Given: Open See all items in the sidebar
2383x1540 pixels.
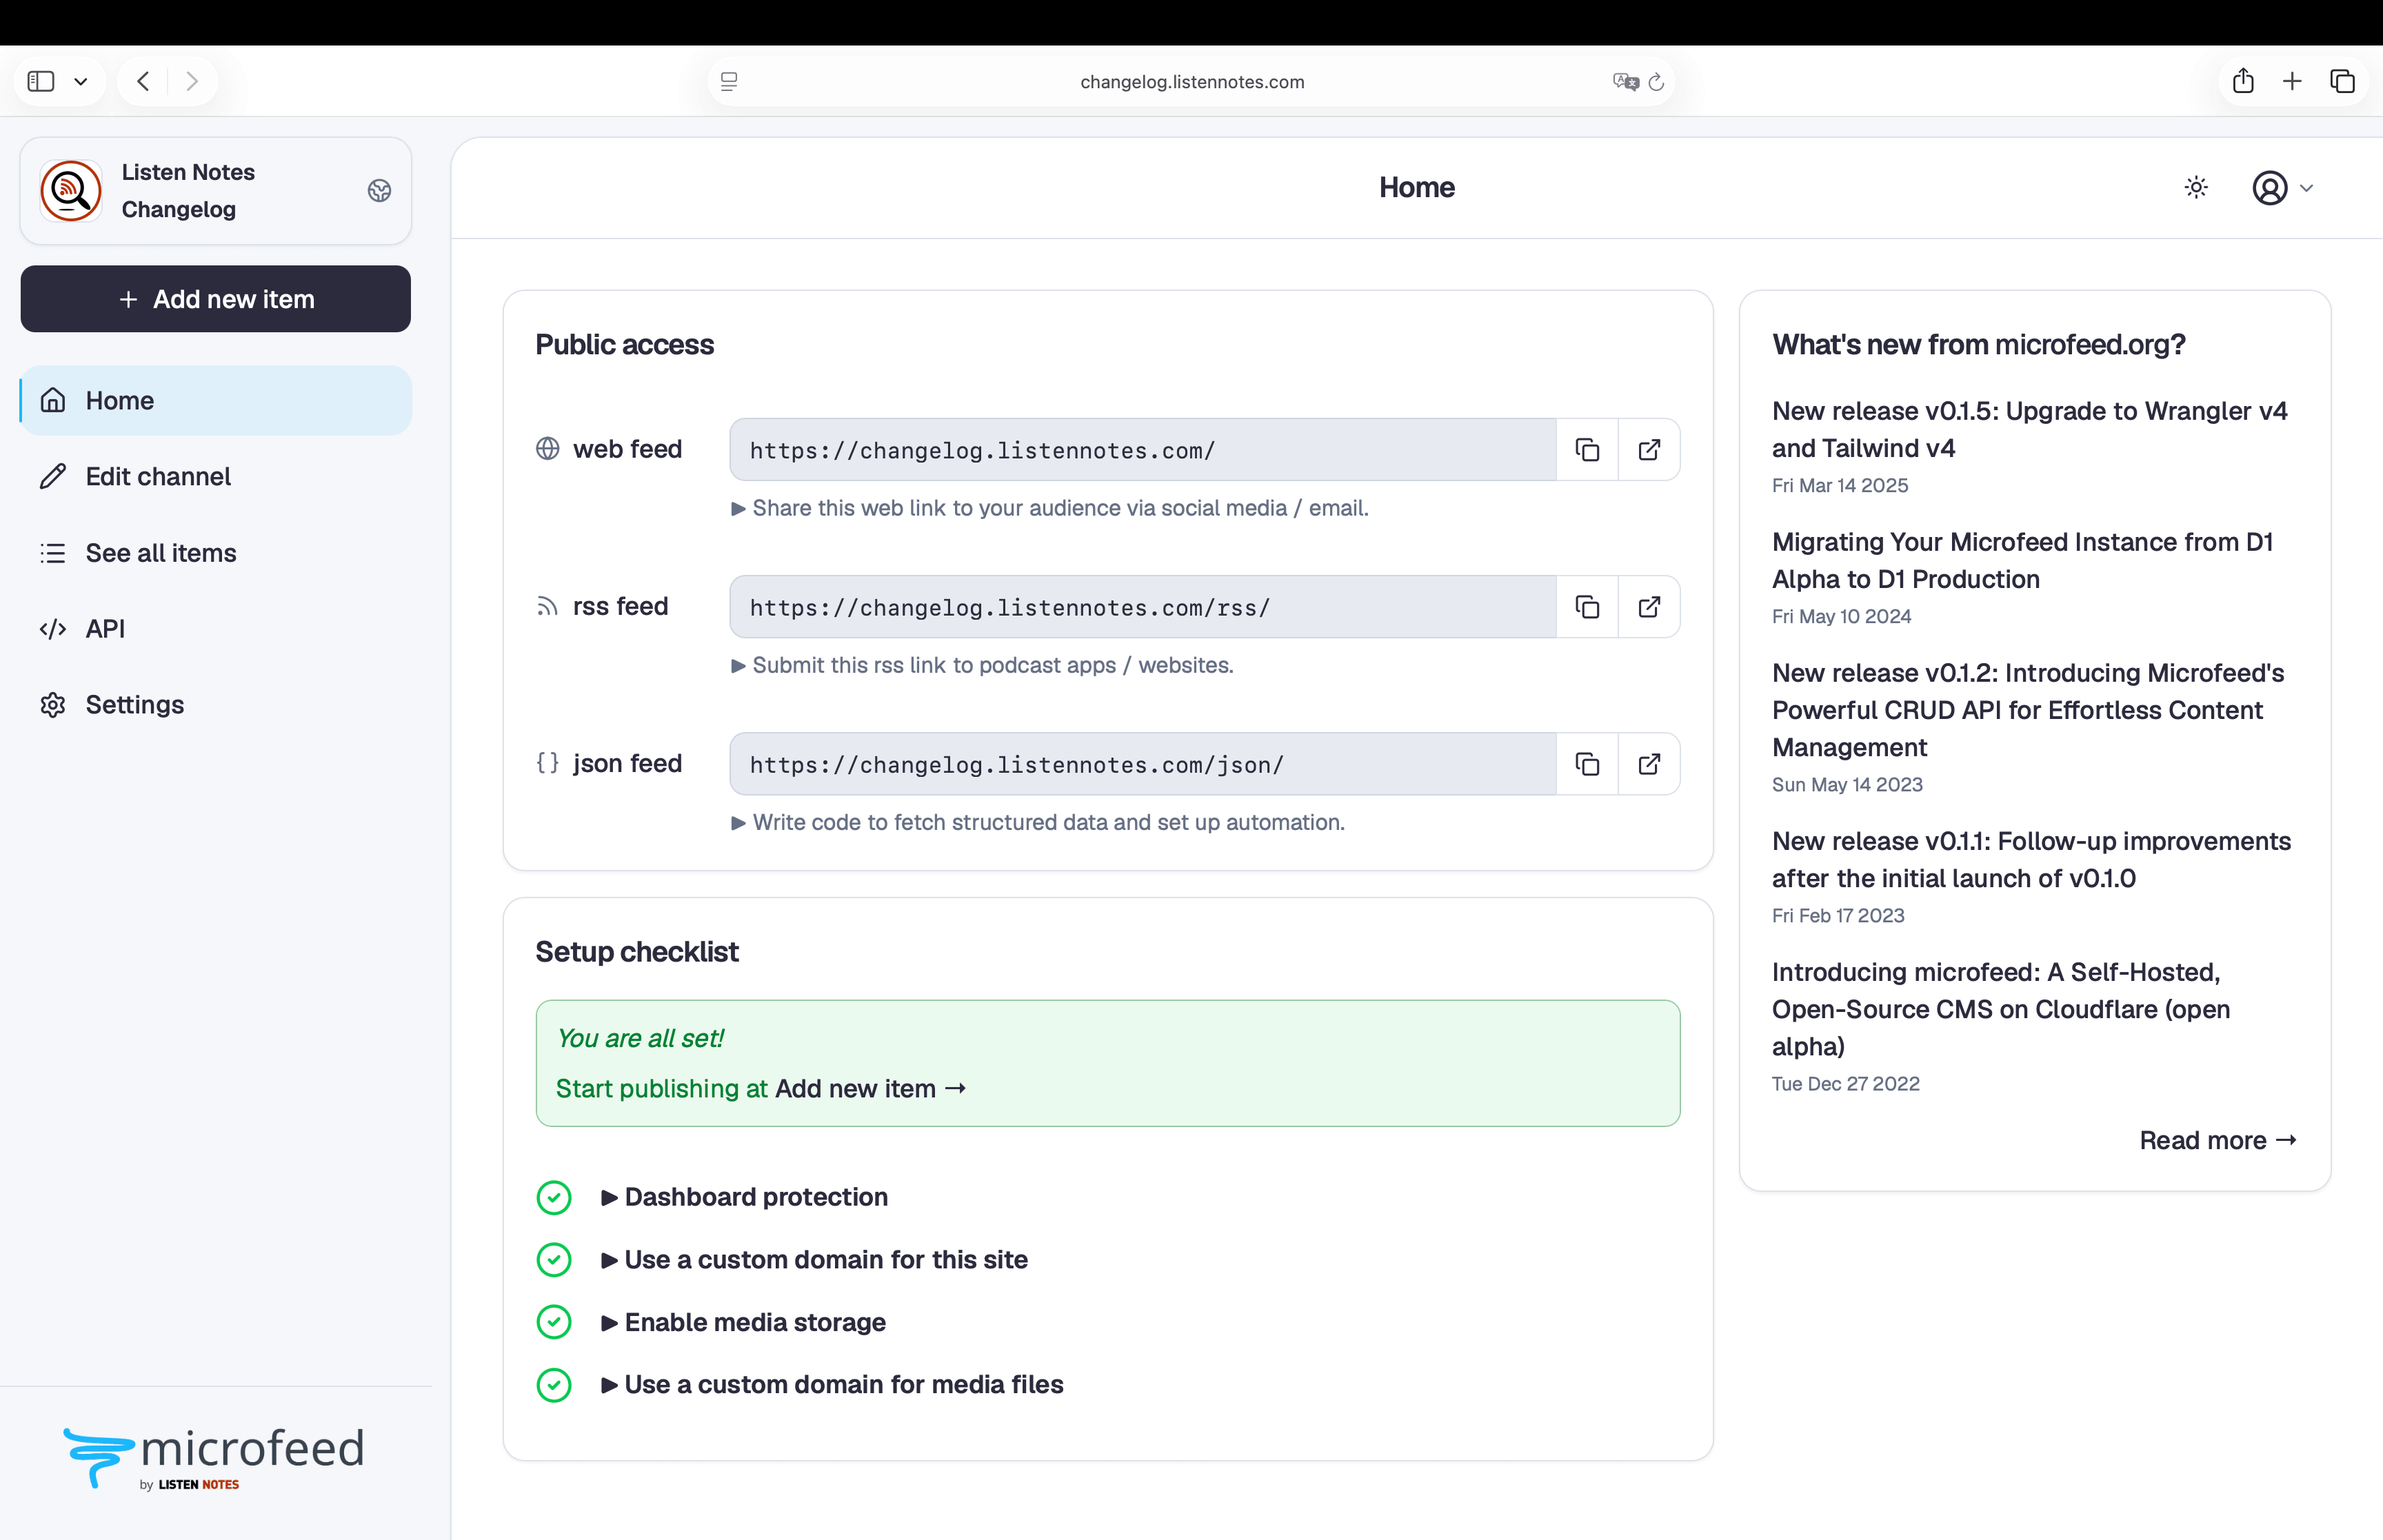Looking at the screenshot, I should point(216,553).
